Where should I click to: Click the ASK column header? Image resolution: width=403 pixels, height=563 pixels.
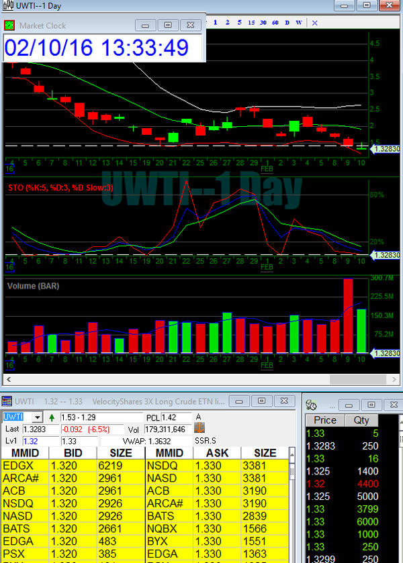pyautogui.click(x=217, y=453)
